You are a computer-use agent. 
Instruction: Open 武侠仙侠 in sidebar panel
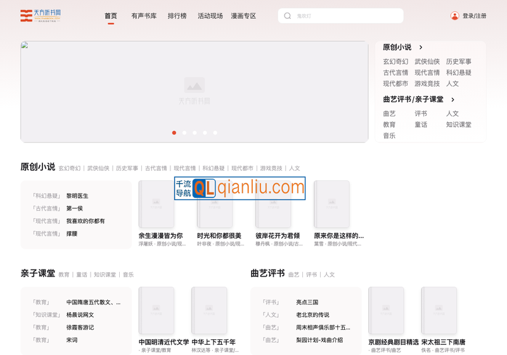click(x=427, y=61)
